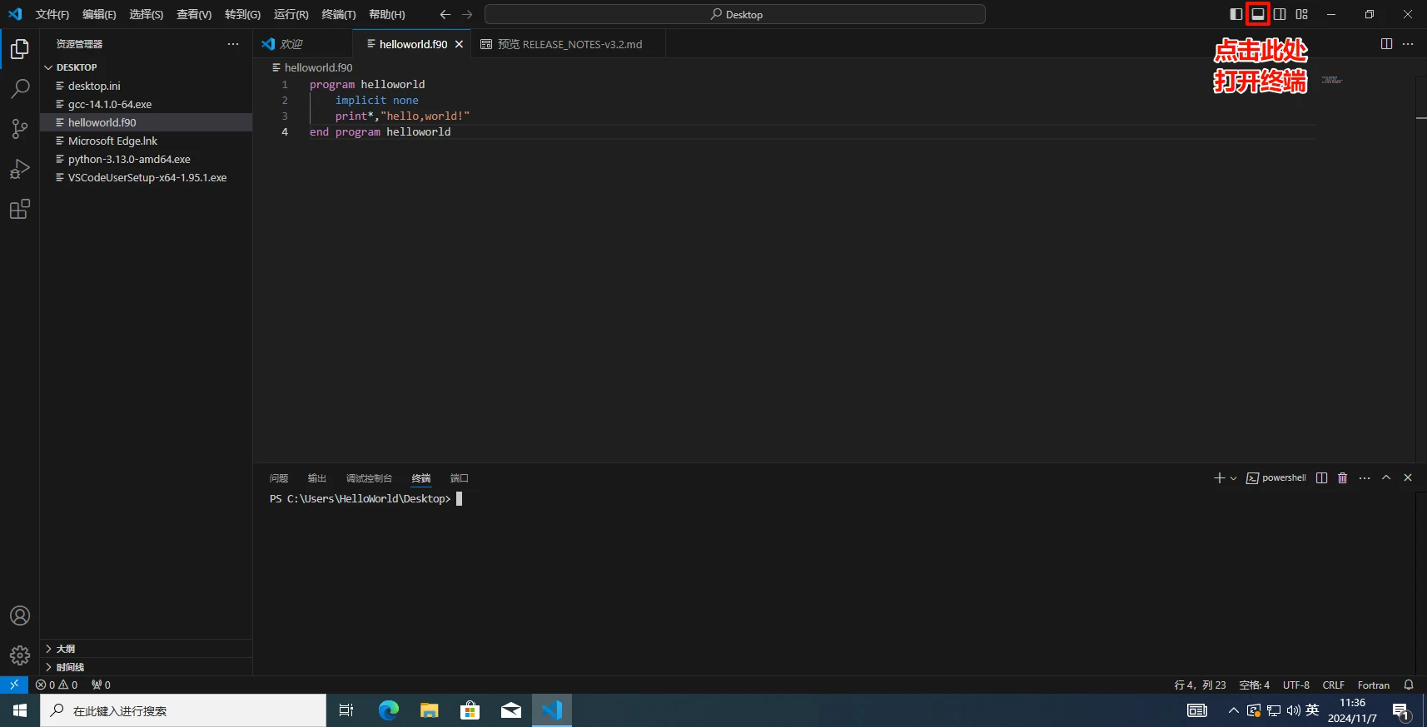
Task: Open the 运行(R) menu
Action: tap(291, 14)
